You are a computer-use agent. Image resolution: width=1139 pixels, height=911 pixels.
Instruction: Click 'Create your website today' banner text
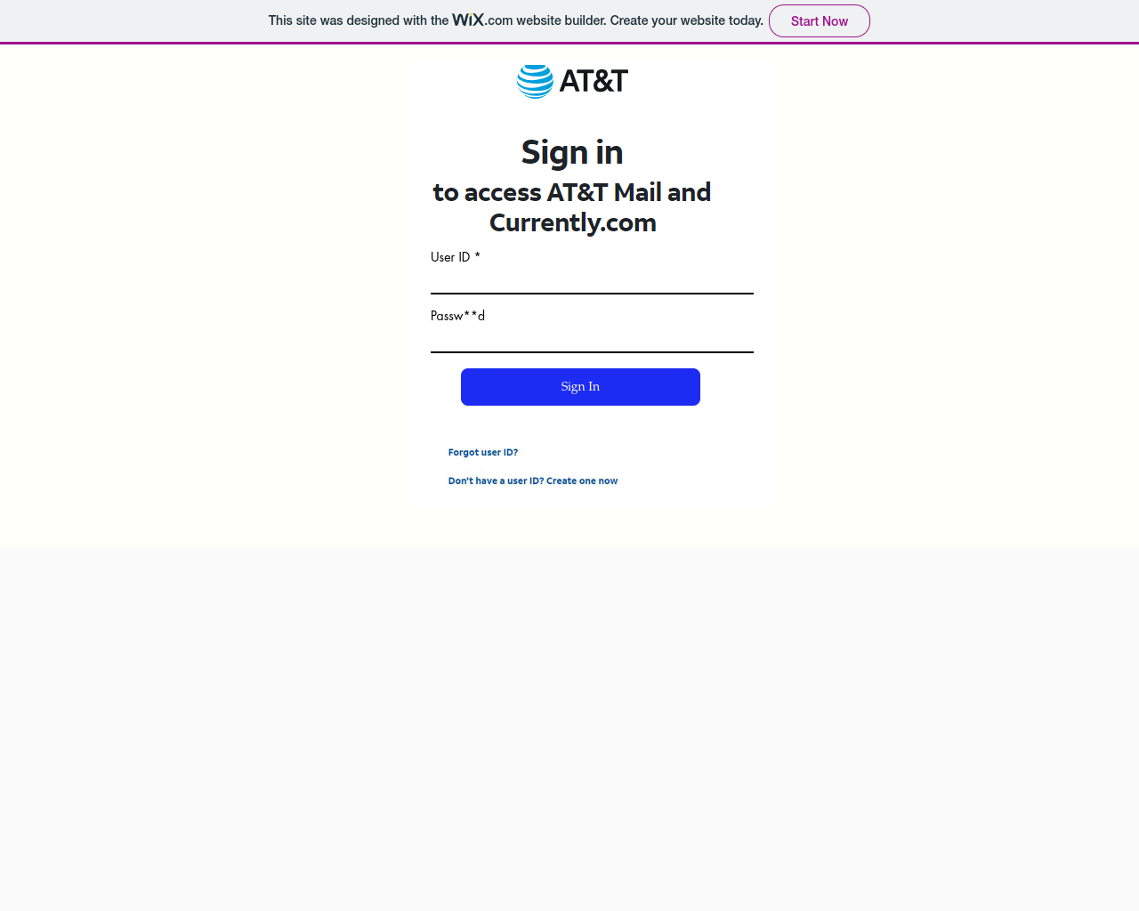pos(687,20)
